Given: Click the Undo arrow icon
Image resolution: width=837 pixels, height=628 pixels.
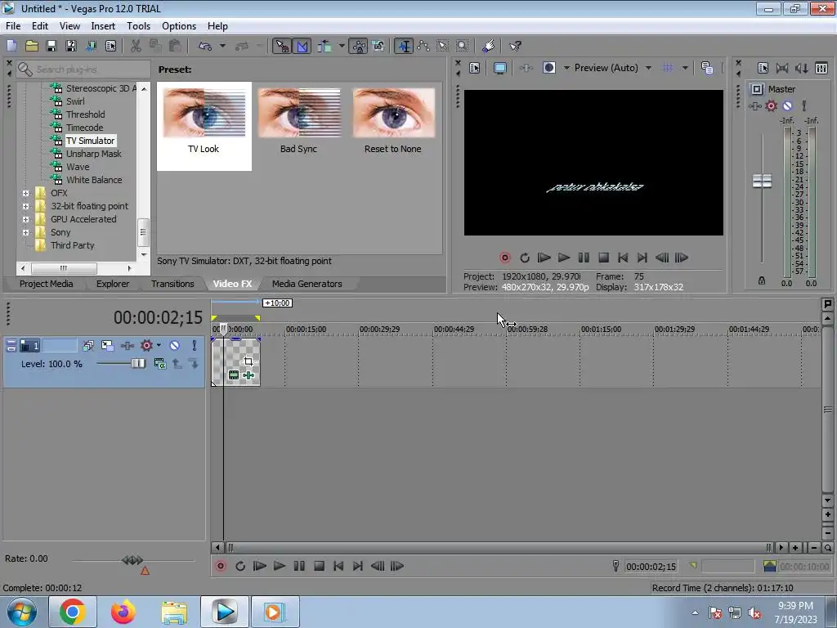Looking at the screenshot, I should (205, 47).
